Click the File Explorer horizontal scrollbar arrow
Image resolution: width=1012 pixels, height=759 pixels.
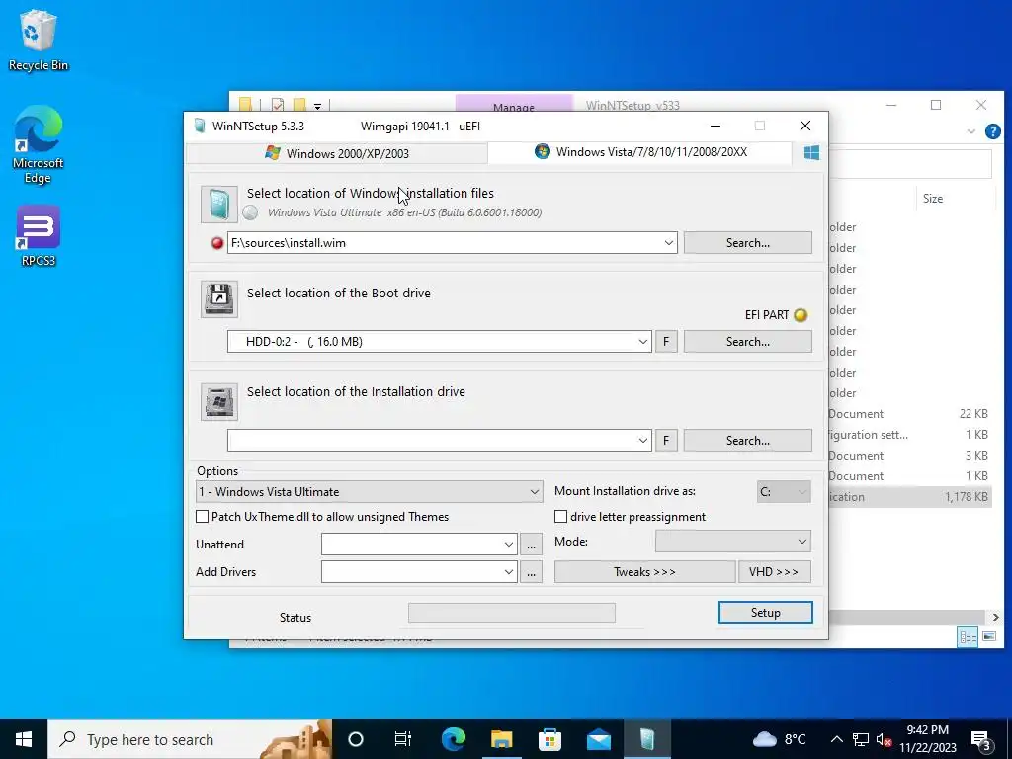point(995,617)
